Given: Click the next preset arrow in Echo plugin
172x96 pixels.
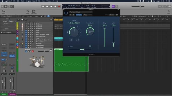Looking at the screenshot, I should [x=73, y=15].
